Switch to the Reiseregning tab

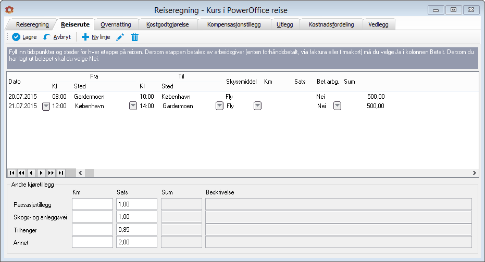click(x=32, y=24)
